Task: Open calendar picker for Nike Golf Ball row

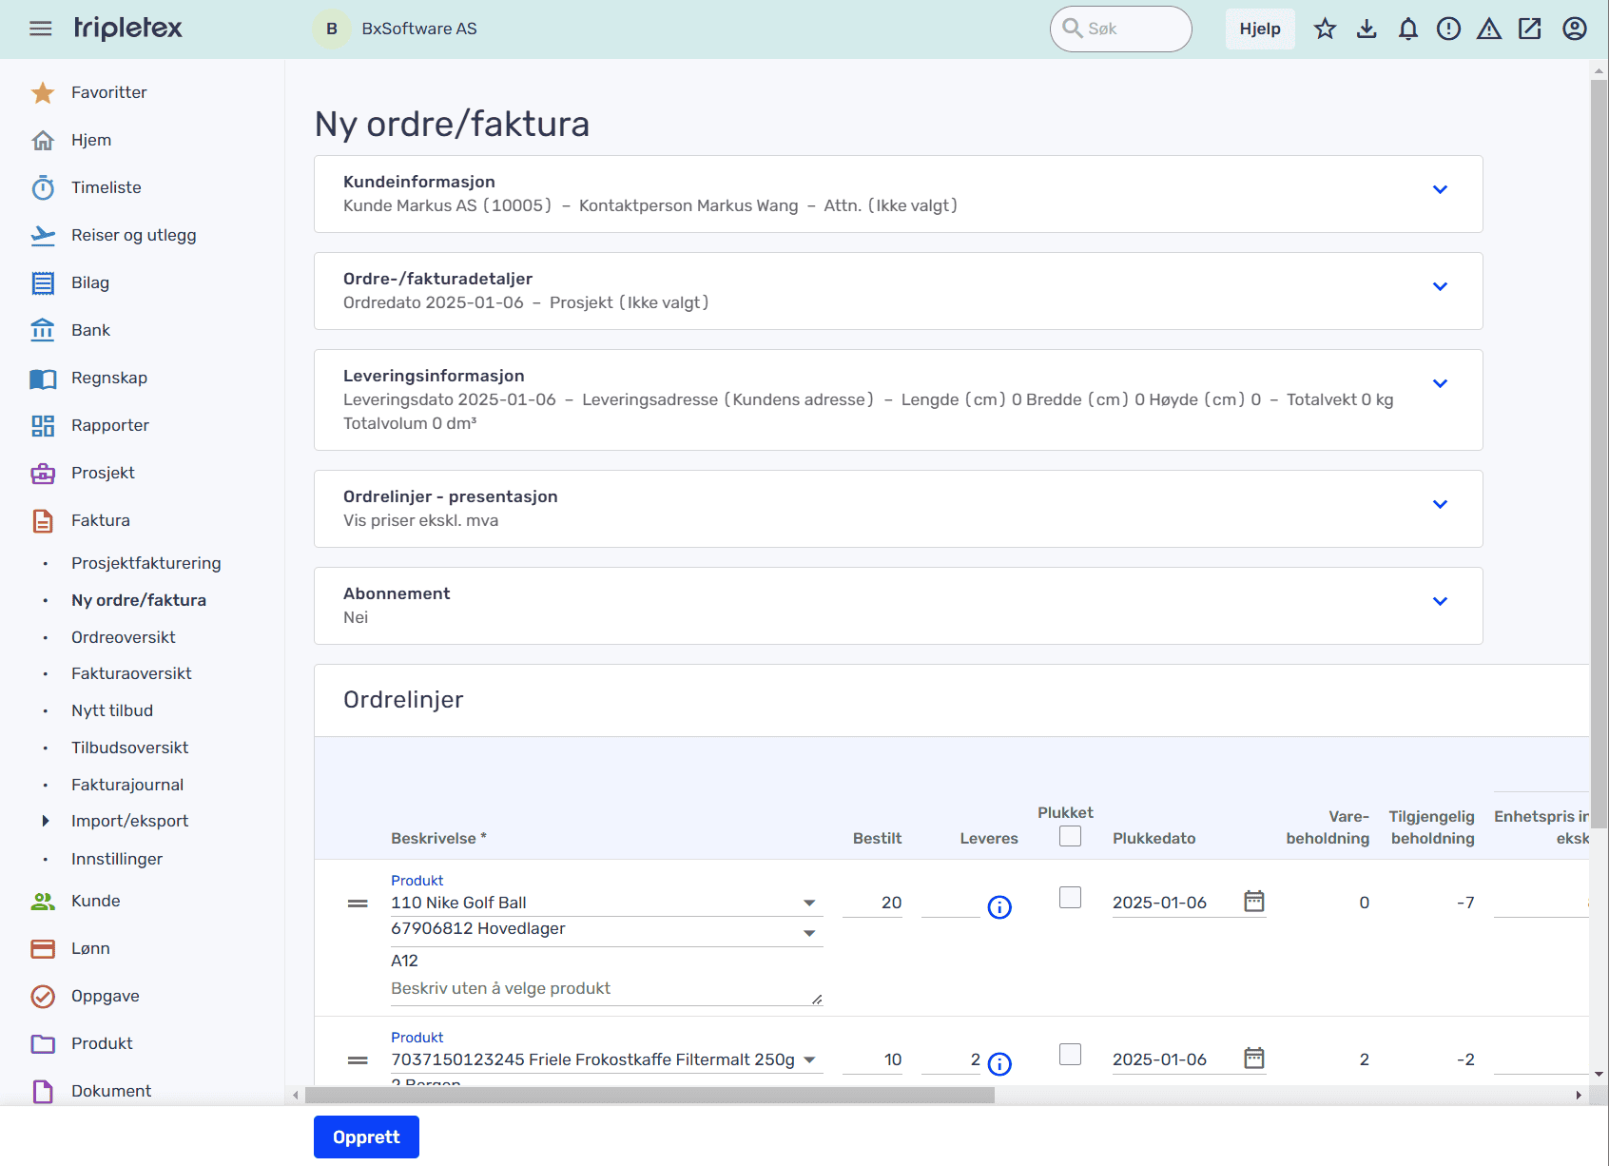Action: click(x=1254, y=901)
